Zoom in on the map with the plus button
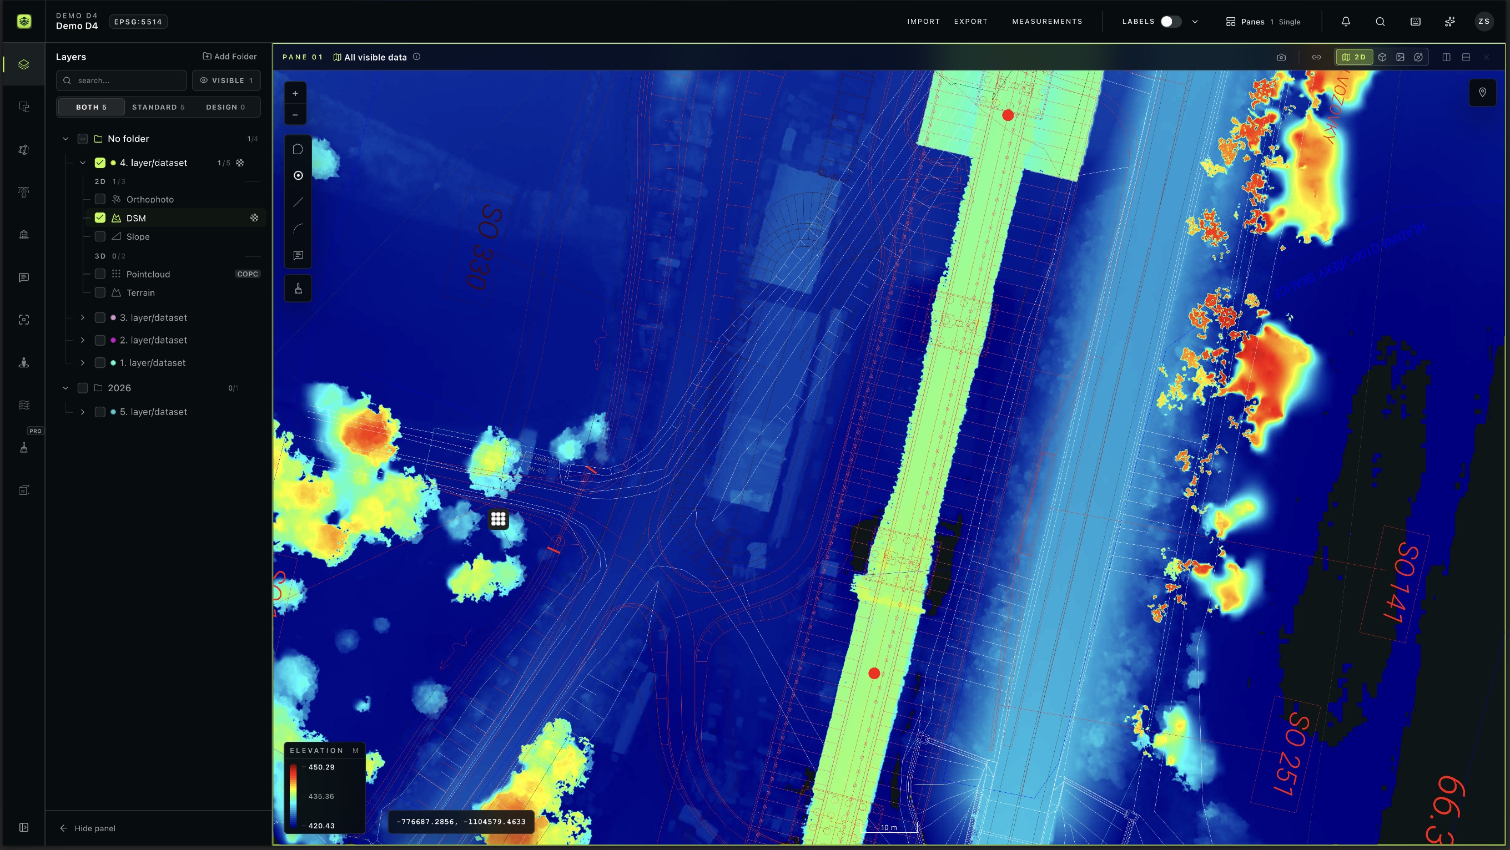Screen dimensions: 1510x850 (295, 93)
